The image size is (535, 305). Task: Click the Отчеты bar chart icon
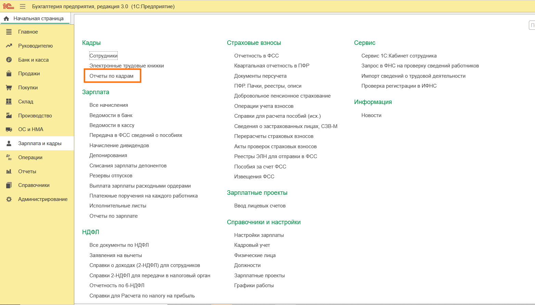coord(9,171)
